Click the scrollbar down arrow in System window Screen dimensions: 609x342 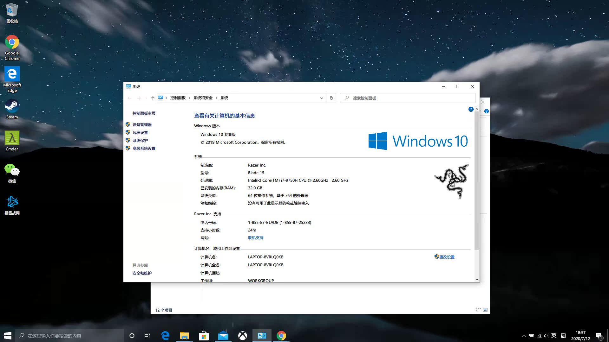pos(477,280)
